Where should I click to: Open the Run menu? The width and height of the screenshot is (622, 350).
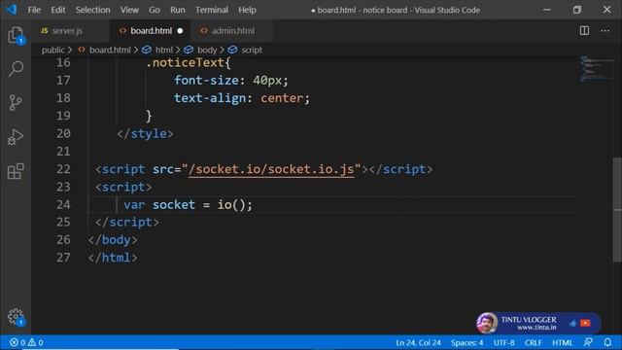[177, 10]
